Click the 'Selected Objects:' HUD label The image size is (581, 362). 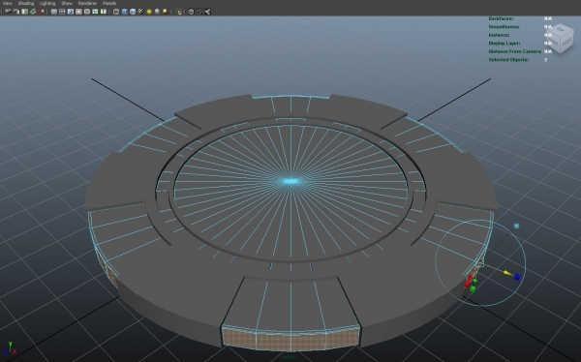pyautogui.click(x=508, y=60)
